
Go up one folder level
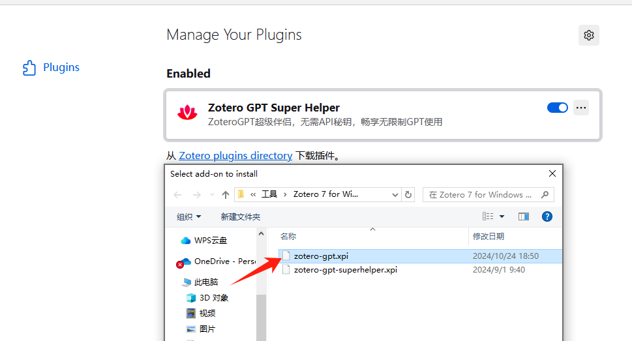[x=225, y=195]
